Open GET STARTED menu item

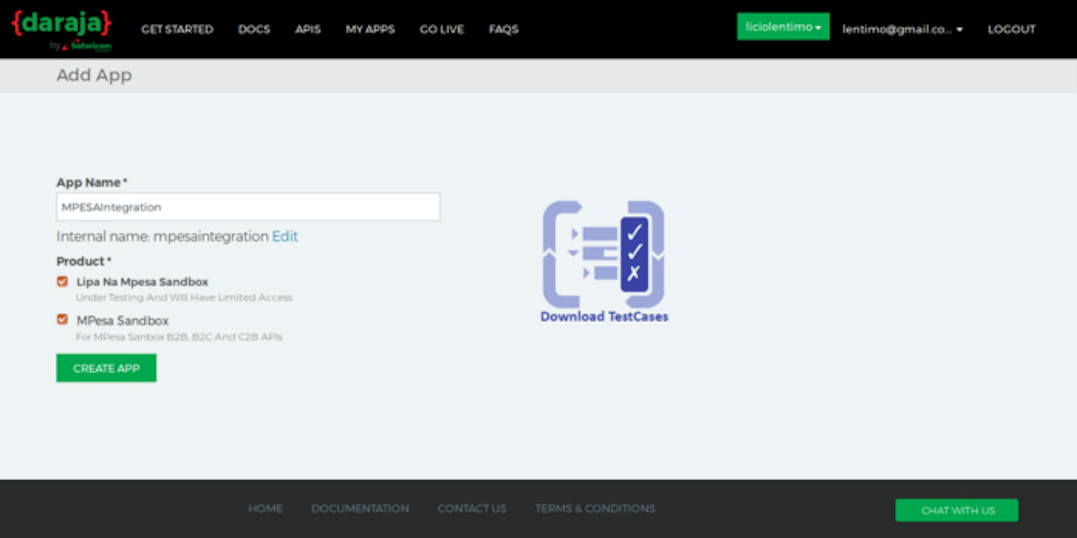point(177,29)
